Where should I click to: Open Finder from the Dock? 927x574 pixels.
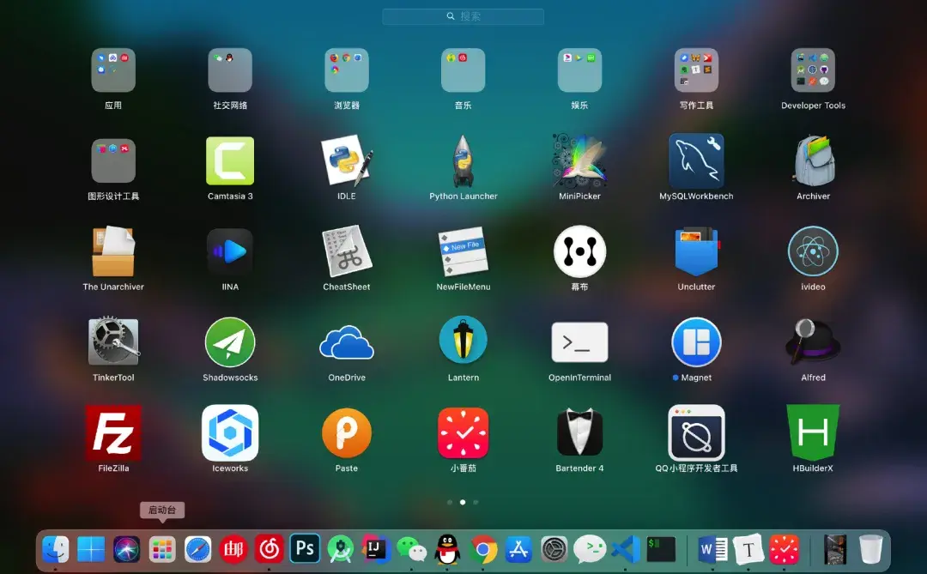56,549
